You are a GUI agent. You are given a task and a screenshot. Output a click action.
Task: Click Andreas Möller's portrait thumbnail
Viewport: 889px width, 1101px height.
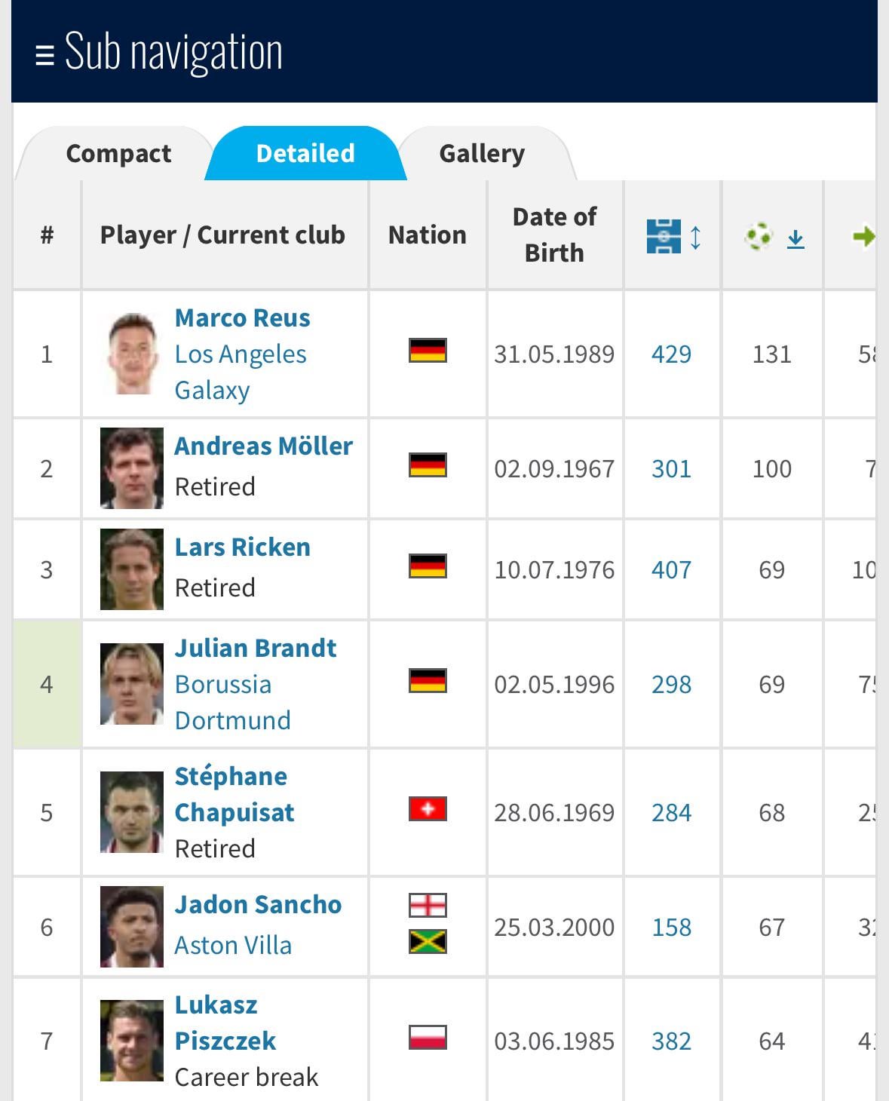point(132,468)
